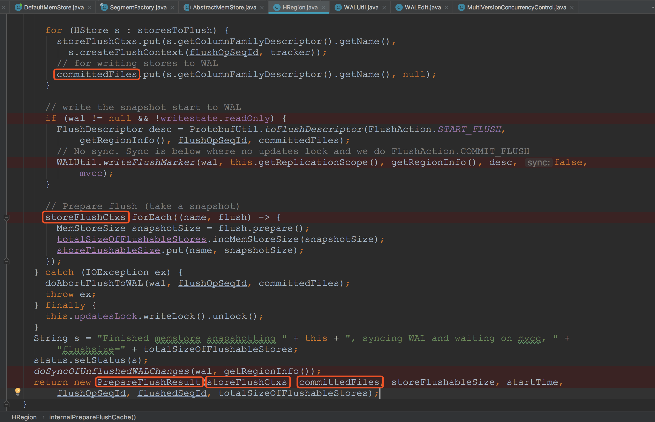Image resolution: width=655 pixels, height=422 pixels.
Task: Click the lightbulb quick-fix intention icon
Action: (18, 391)
